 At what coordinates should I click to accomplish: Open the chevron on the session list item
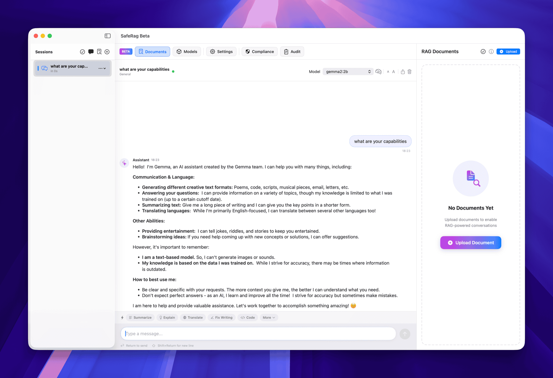click(105, 68)
